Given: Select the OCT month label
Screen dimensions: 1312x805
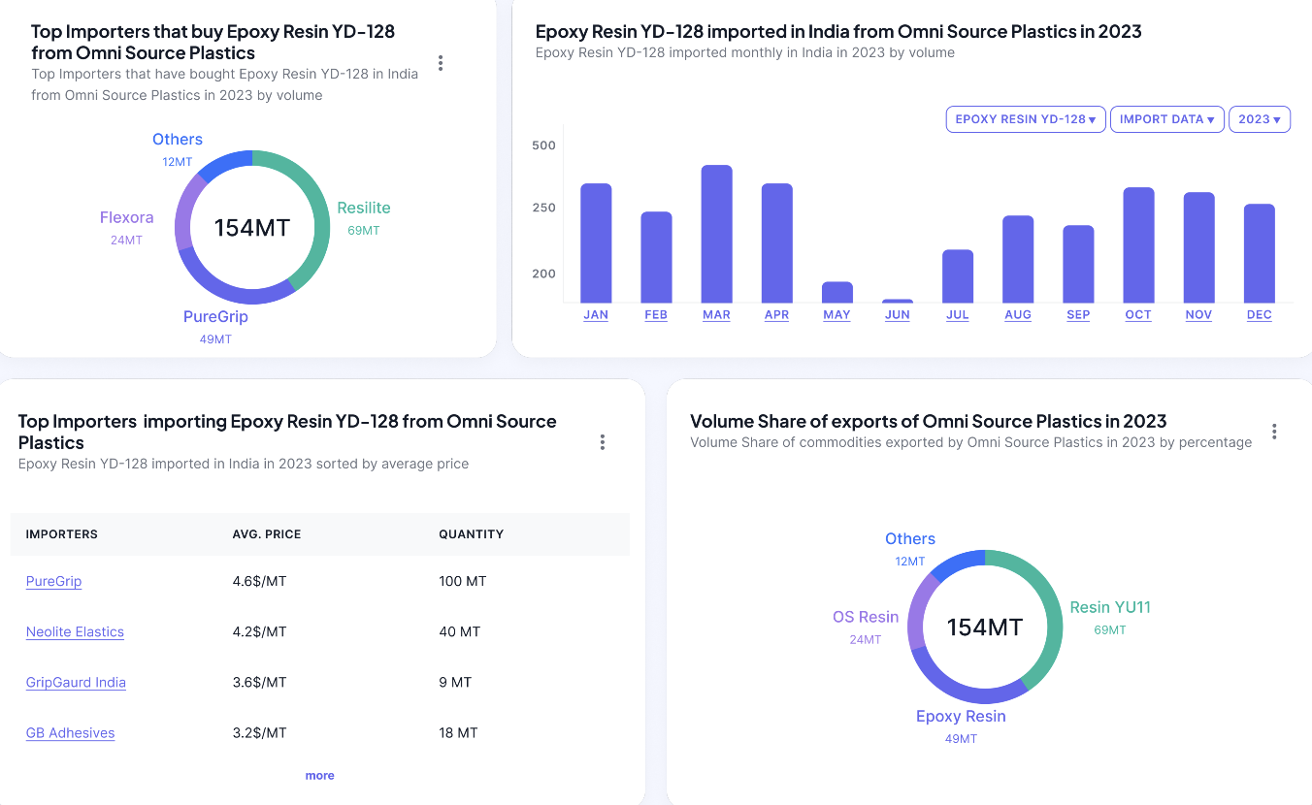Looking at the screenshot, I should pos(1137,314).
